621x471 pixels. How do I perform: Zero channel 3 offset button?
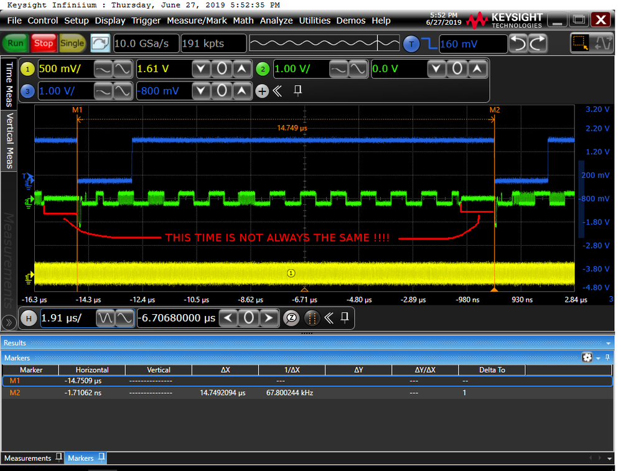click(222, 91)
